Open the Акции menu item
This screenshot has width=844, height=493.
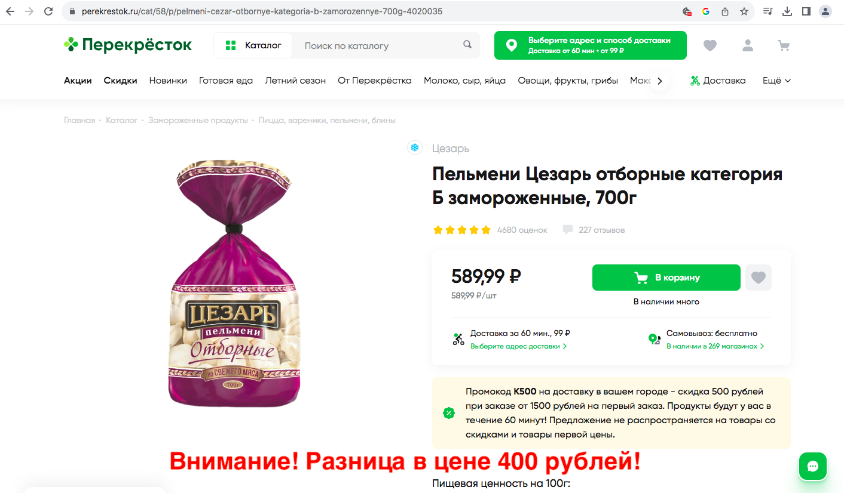(78, 81)
